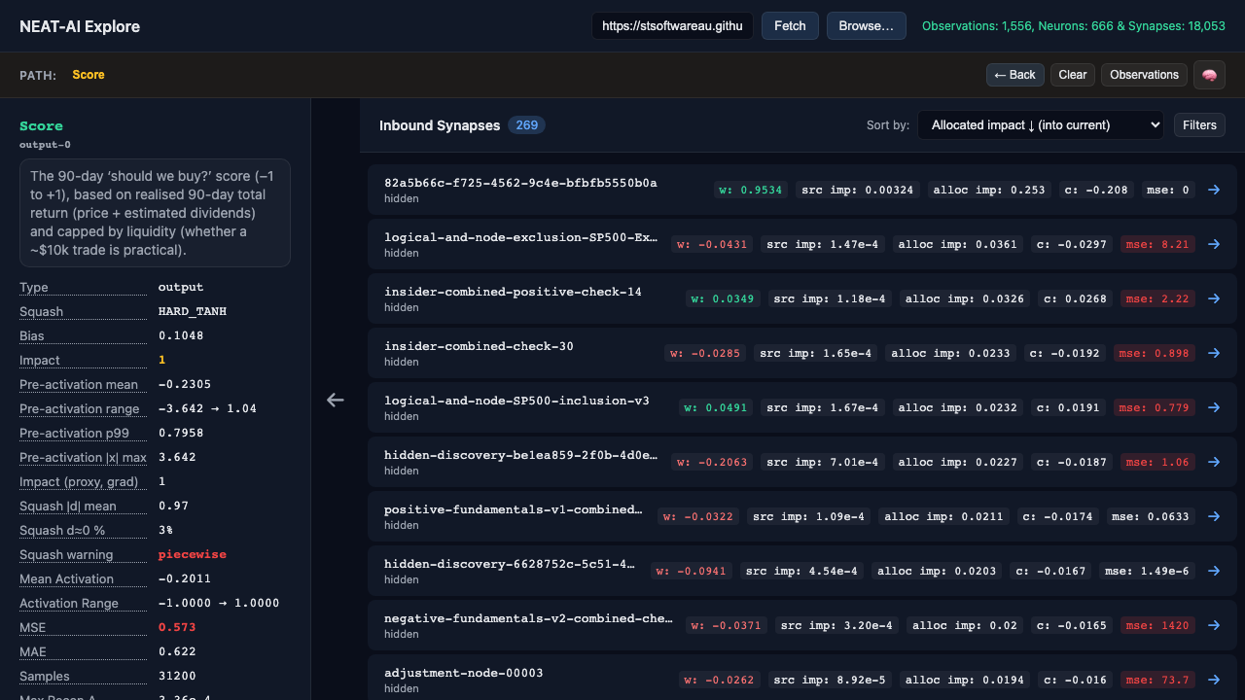The width and height of the screenshot is (1245, 700).
Task: Click the large left arrow collapse icon
Action: (x=336, y=400)
